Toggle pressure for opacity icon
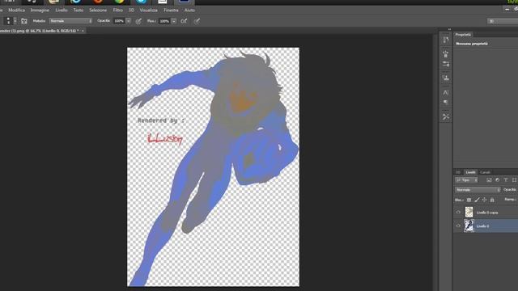518x291 pixels. pyautogui.click(x=138, y=21)
